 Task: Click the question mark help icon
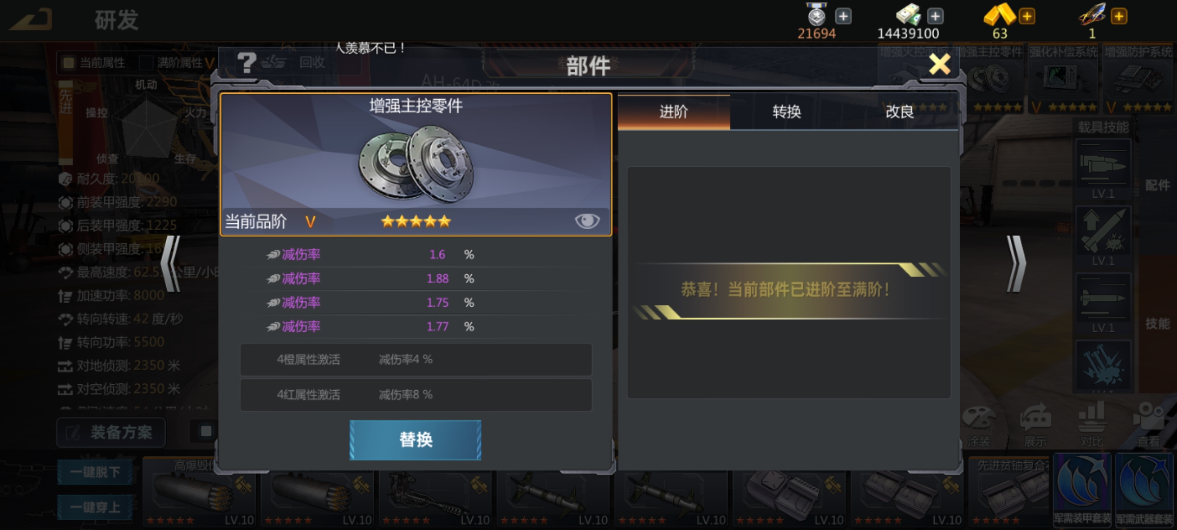[x=247, y=62]
